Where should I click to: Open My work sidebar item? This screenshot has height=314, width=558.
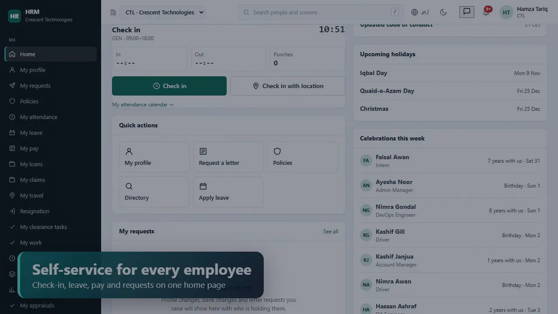(51, 242)
